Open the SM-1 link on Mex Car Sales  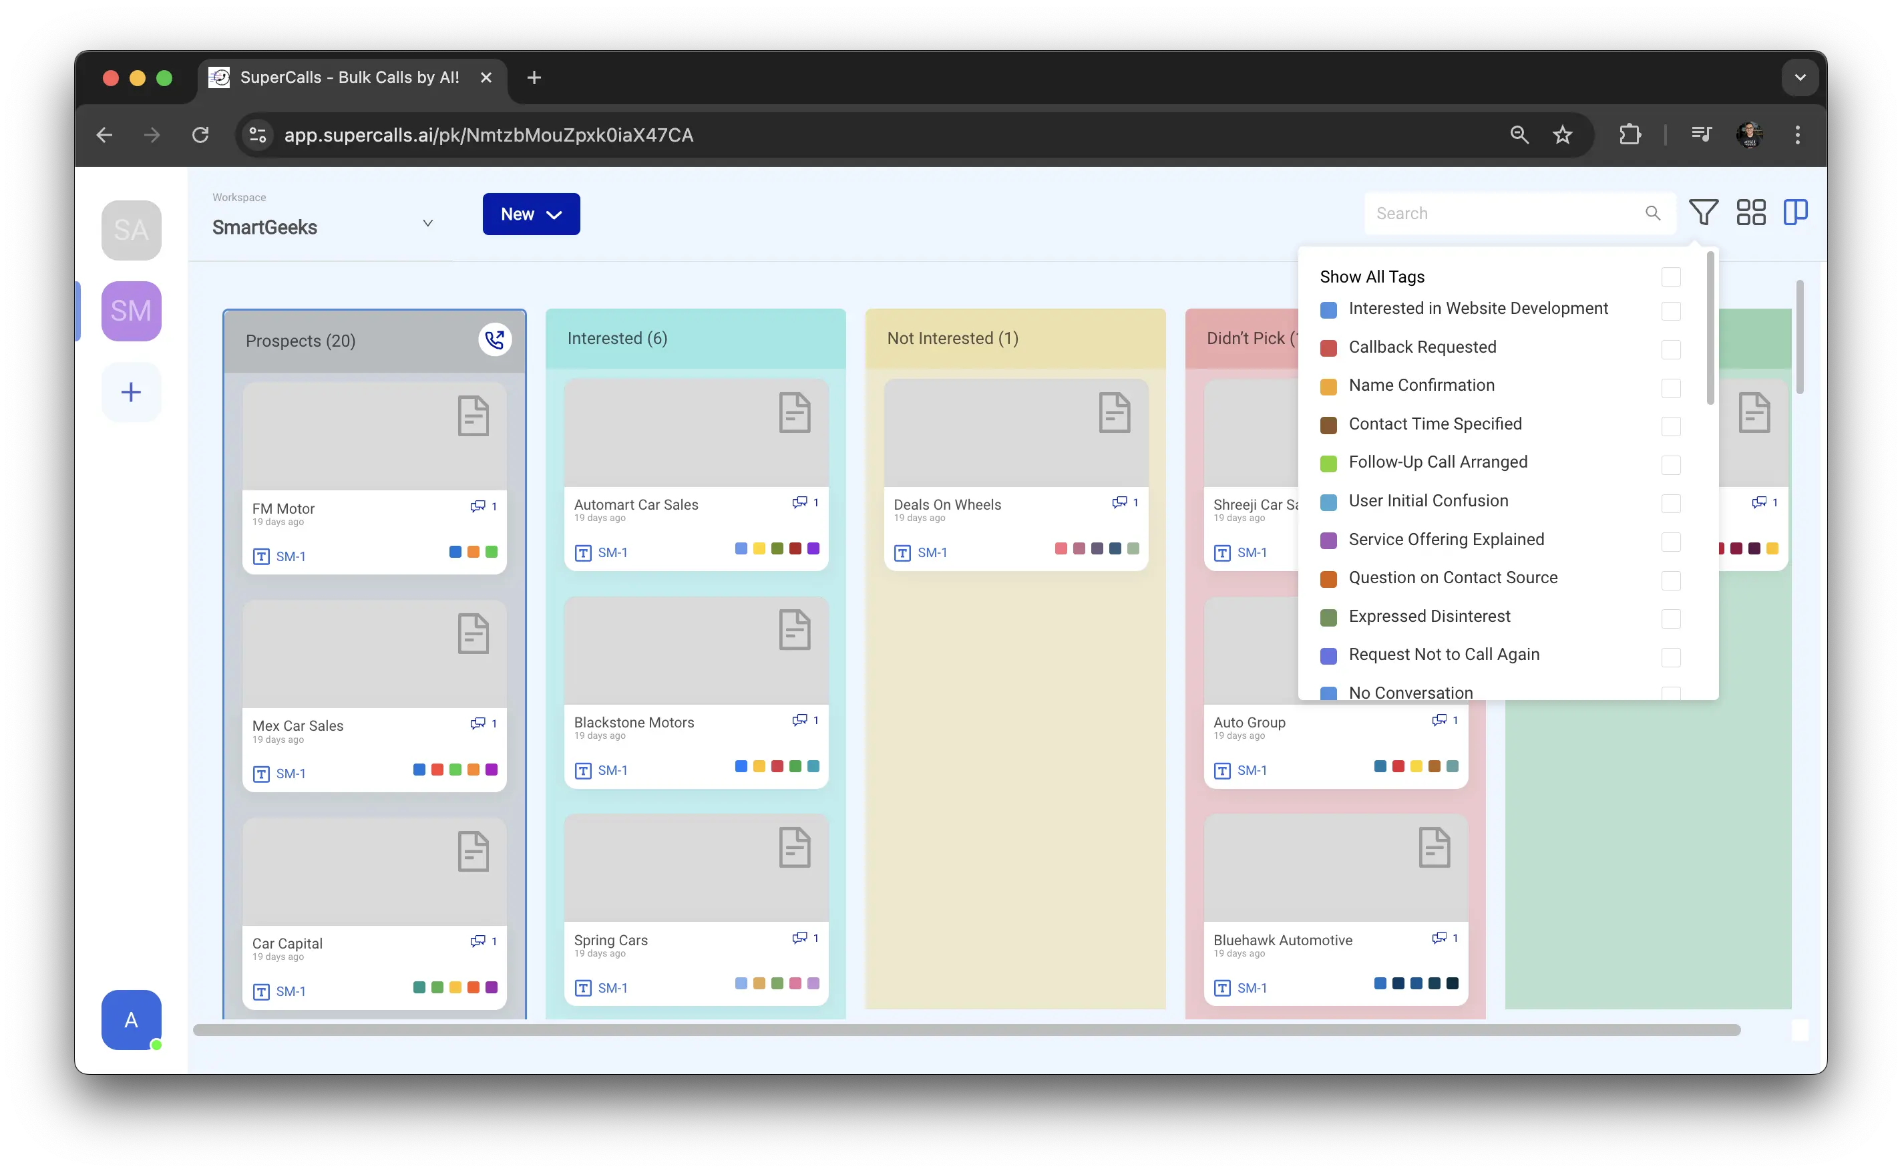pos(291,774)
